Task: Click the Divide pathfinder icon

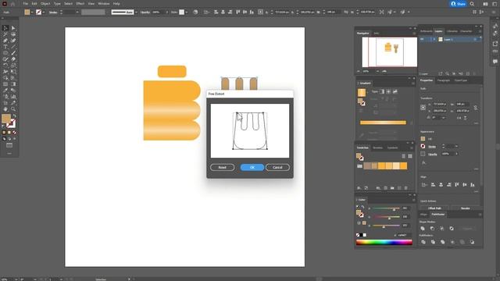Action: coord(423,242)
